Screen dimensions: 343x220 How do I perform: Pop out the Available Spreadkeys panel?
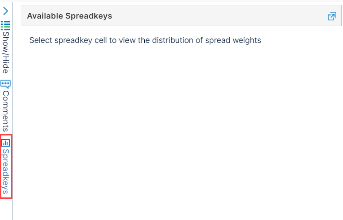pyautogui.click(x=331, y=16)
